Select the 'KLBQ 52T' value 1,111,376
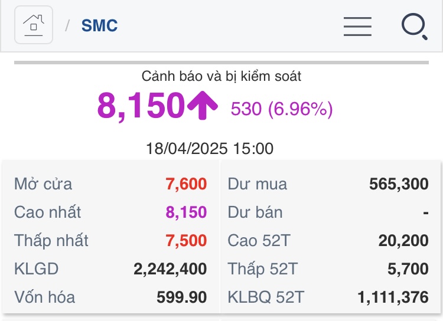Image resolution: width=443 pixels, height=321 pixels. coord(393,297)
